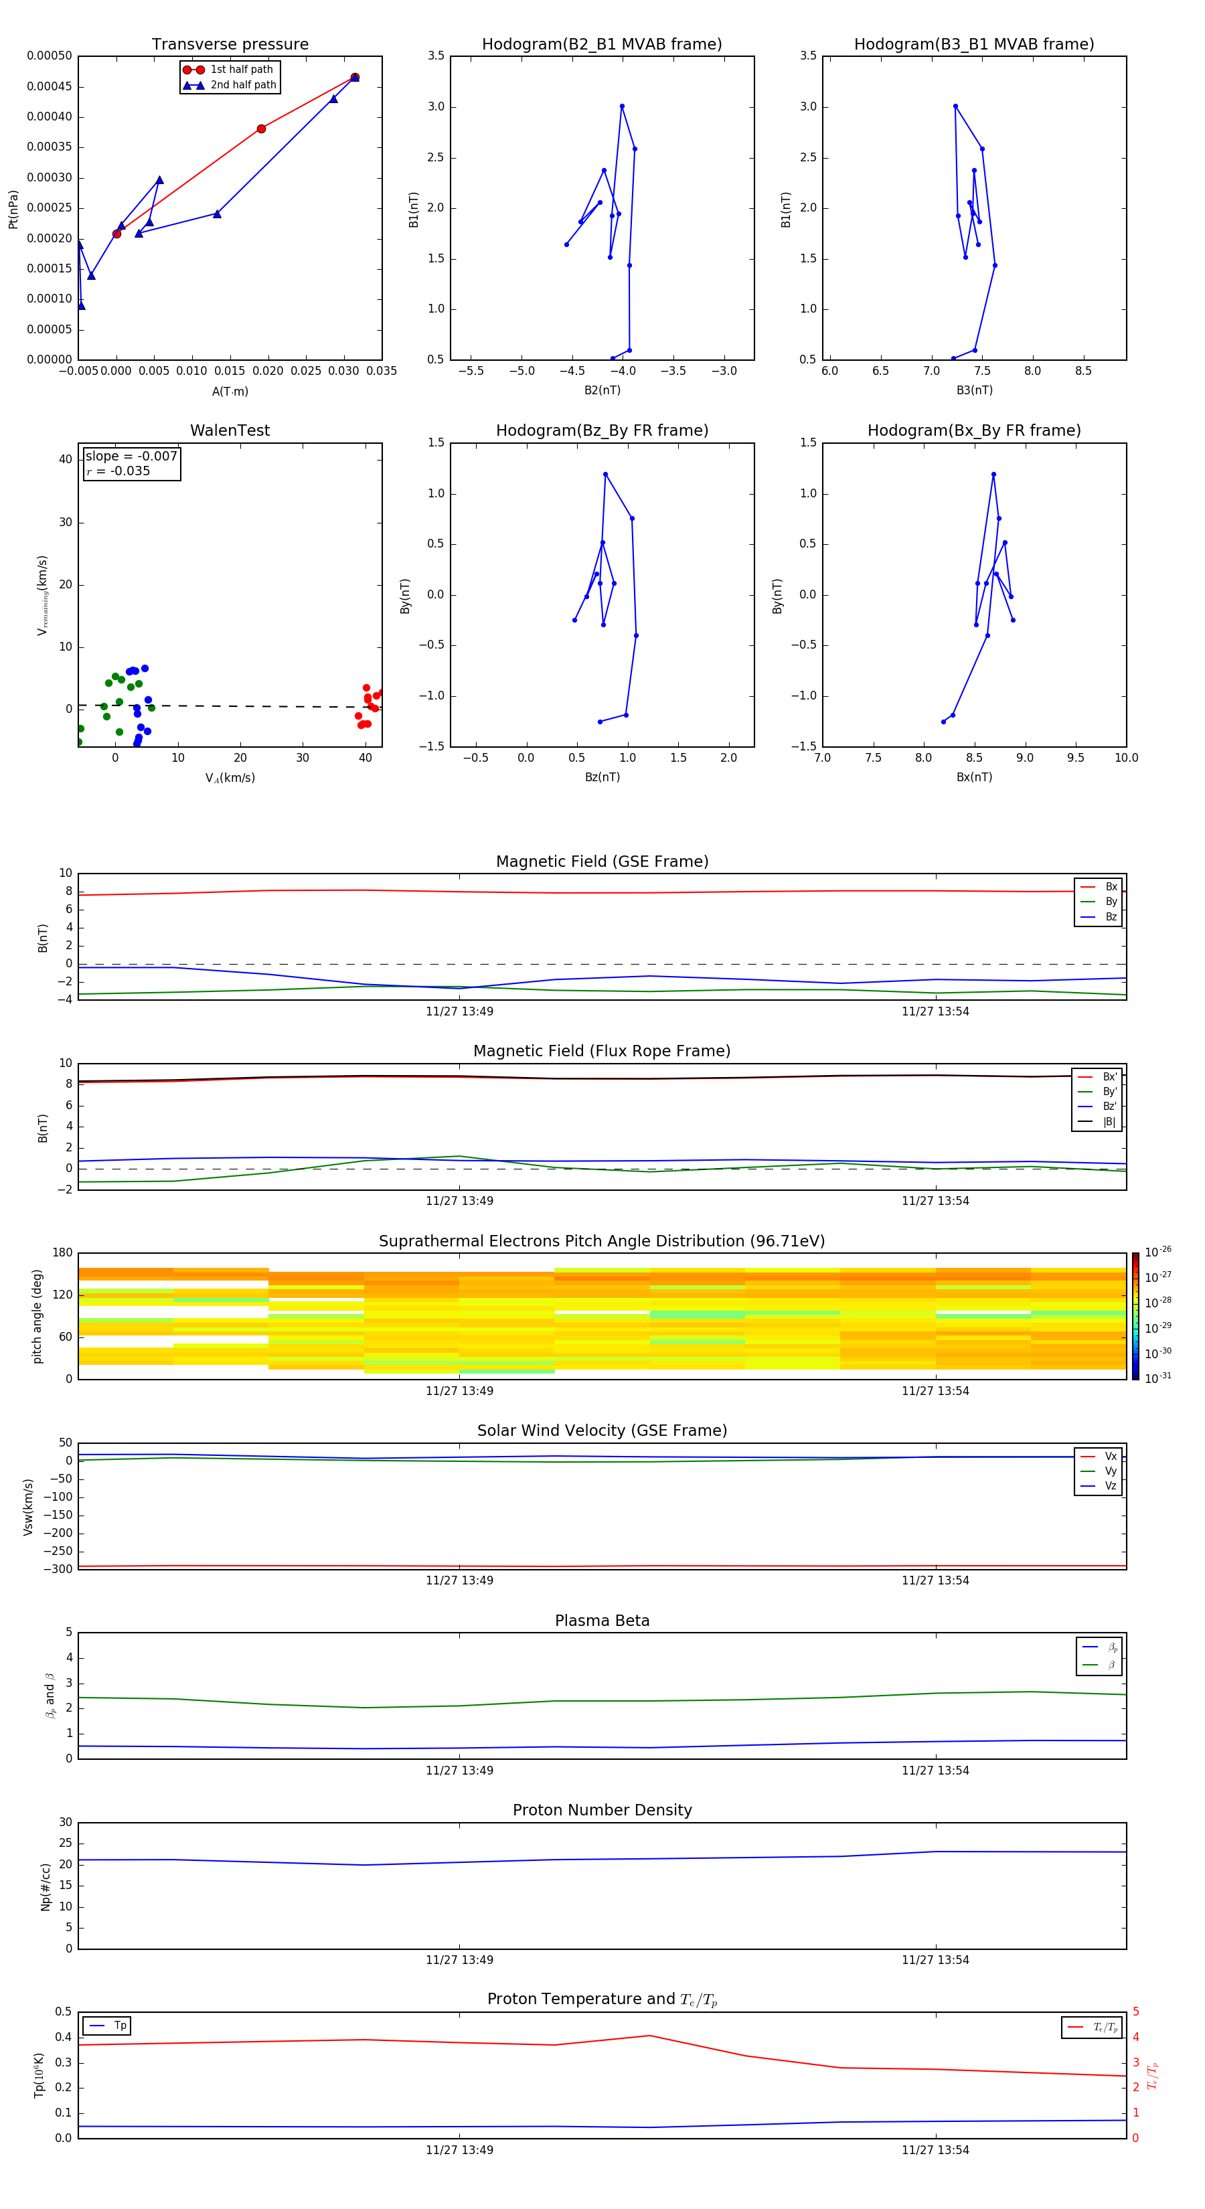
Task: Click the 'Vy' velocity legend entry
Action: coord(1099,1471)
